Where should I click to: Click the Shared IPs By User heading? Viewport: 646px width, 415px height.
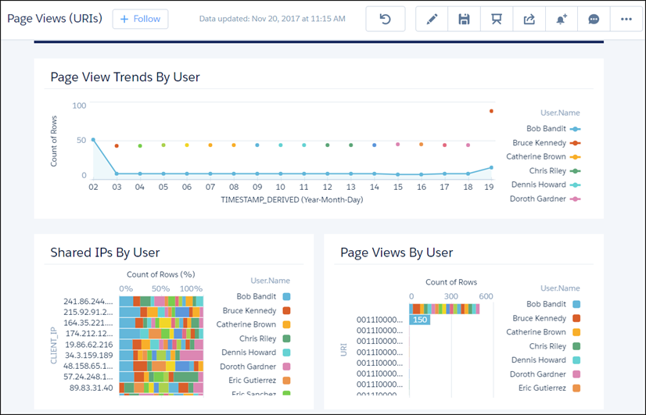[105, 252]
